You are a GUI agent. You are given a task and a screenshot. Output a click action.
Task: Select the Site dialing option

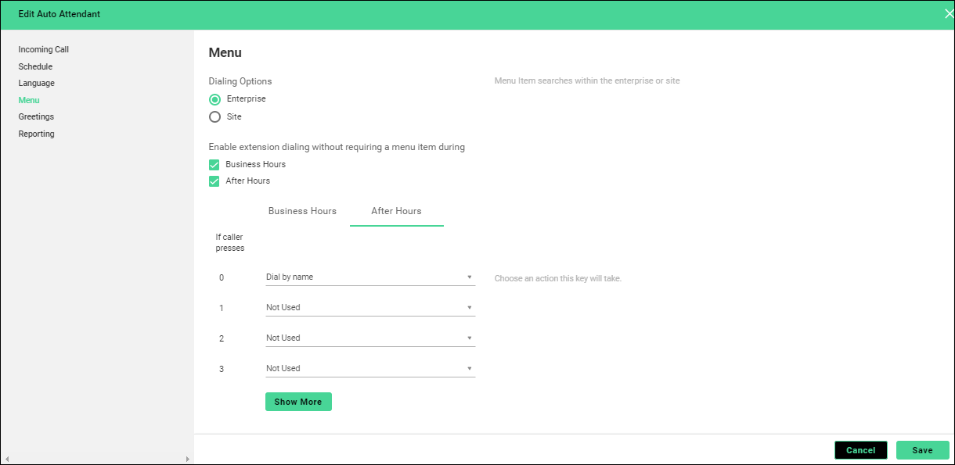click(x=214, y=117)
